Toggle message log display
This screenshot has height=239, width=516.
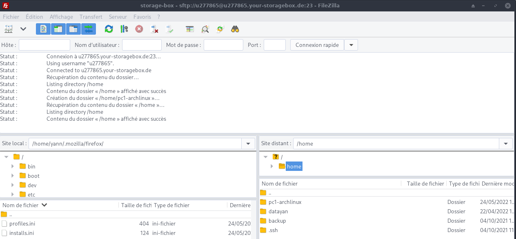click(43, 29)
